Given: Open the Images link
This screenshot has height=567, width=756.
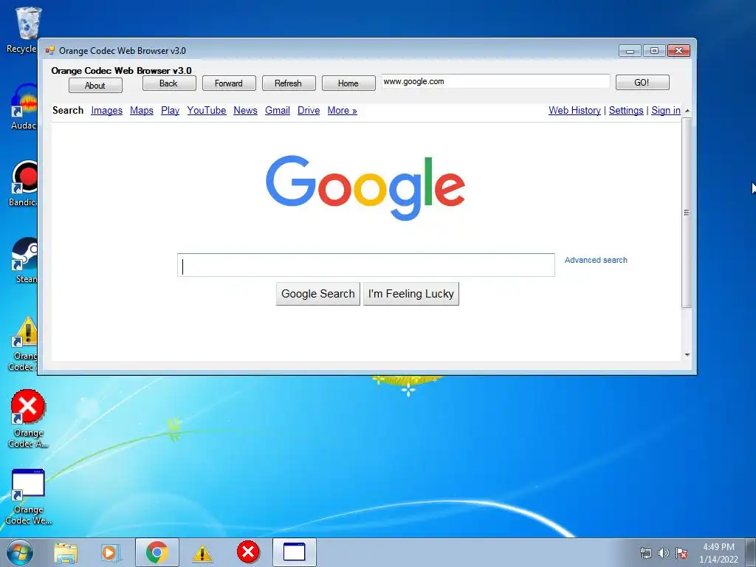Looking at the screenshot, I should coord(106,111).
